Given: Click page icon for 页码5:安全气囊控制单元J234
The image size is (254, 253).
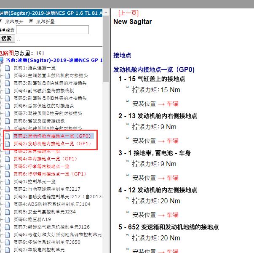Looking at the screenshot, I should (x=7, y=212).
